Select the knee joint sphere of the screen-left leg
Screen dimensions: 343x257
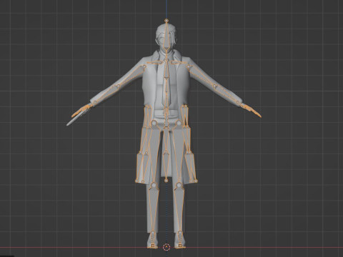coord(154,184)
